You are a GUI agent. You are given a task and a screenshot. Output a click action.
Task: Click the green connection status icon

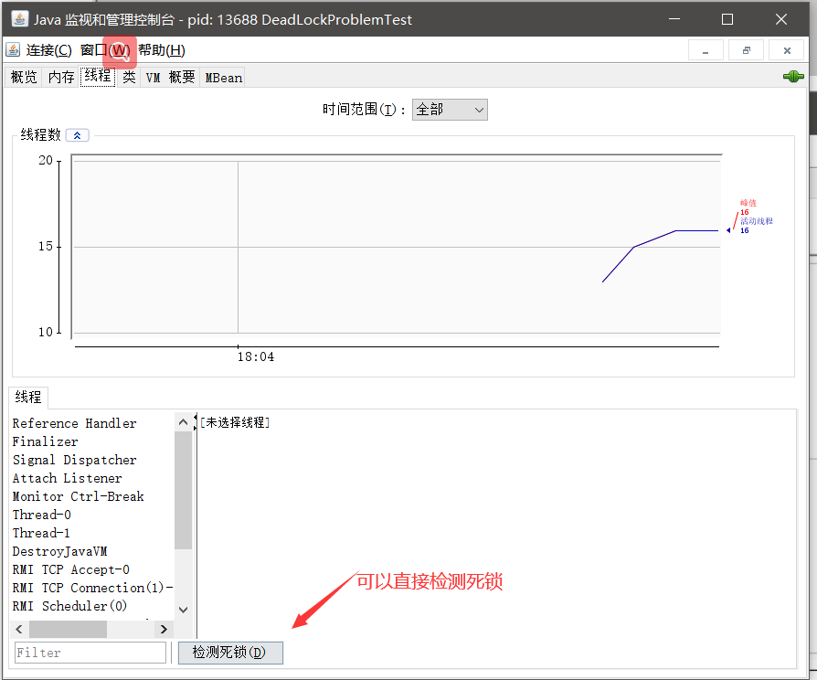tap(793, 77)
